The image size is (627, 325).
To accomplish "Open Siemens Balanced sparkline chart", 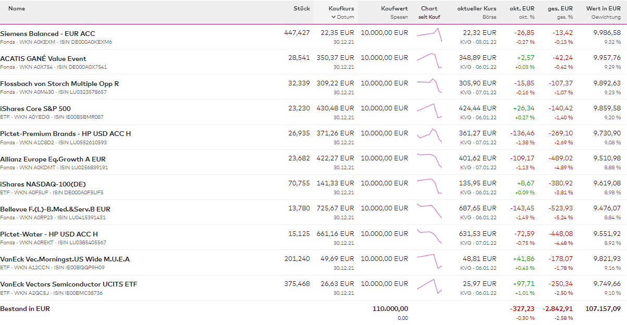I will [429, 35].
